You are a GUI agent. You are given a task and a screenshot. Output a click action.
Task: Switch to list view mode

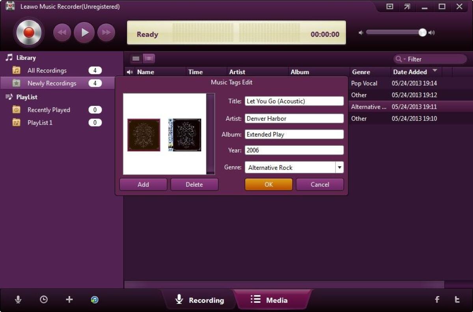136,58
